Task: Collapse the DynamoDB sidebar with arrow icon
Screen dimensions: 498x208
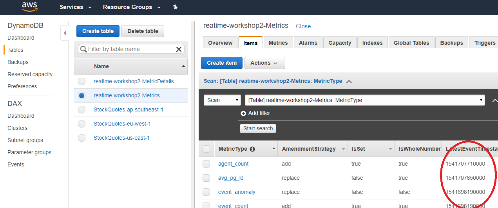Action: (x=65, y=33)
